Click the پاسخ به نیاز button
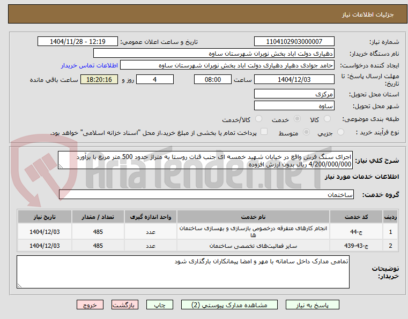Image resolution: width=408 pixels, height=319 pixels. point(312,305)
